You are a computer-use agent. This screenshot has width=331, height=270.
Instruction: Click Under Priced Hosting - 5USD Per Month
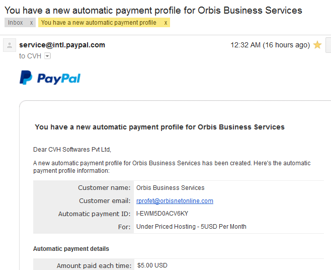(191, 227)
